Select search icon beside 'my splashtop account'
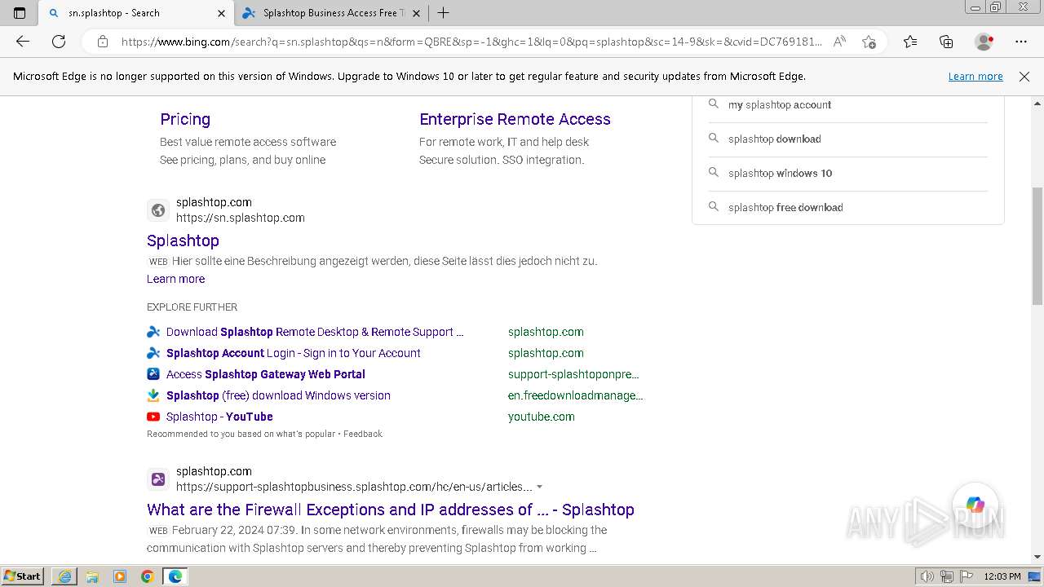Viewport: 1044px width, 587px height. pyautogui.click(x=714, y=104)
